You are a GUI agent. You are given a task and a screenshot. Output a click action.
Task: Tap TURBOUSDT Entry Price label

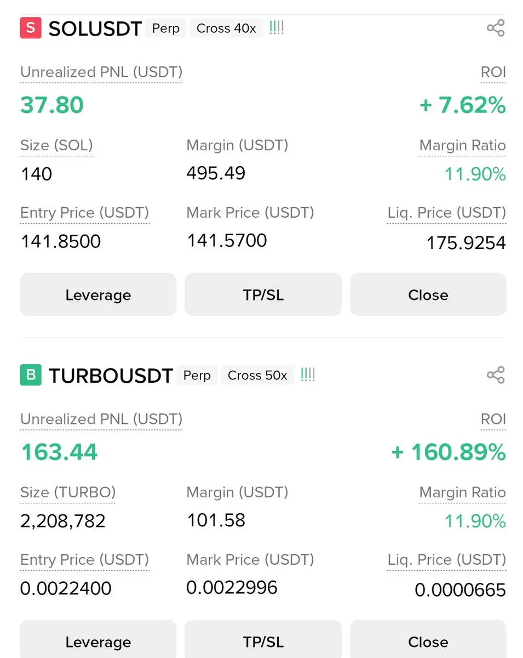[x=85, y=560]
